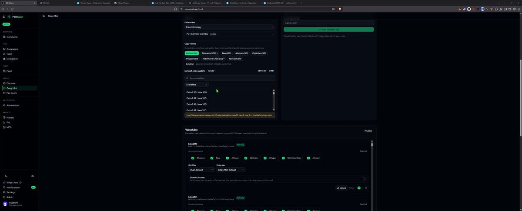Select Polygon (50) wallet list tab
Viewport: 522px width, 211px height.
pyautogui.click(x=192, y=59)
